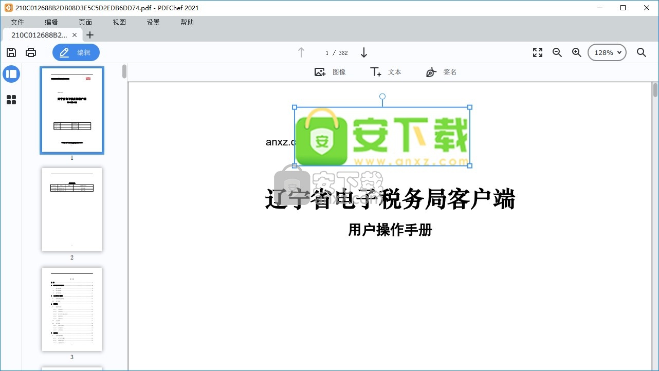Open the 设置 menu
The width and height of the screenshot is (659, 371).
[x=153, y=22]
